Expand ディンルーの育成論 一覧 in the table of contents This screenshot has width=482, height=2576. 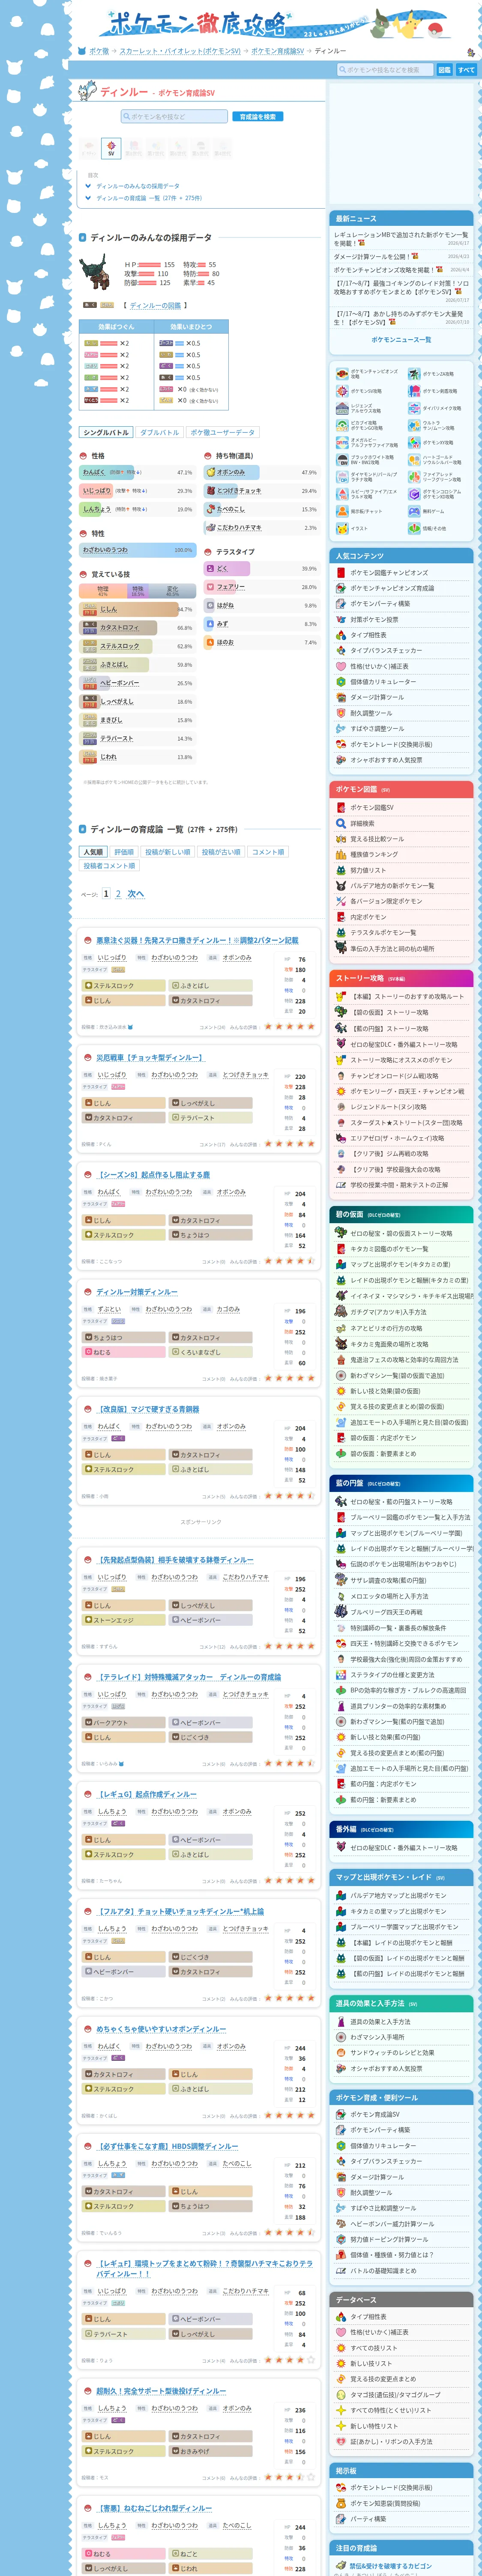pos(149,198)
